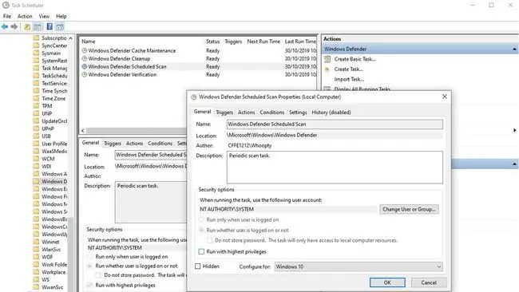Image resolution: width=519 pixels, height=292 pixels.
Task: Close the Properties dialog with X
Action: coord(445,97)
